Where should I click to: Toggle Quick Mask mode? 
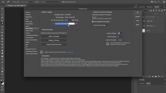click(x=2, y=87)
